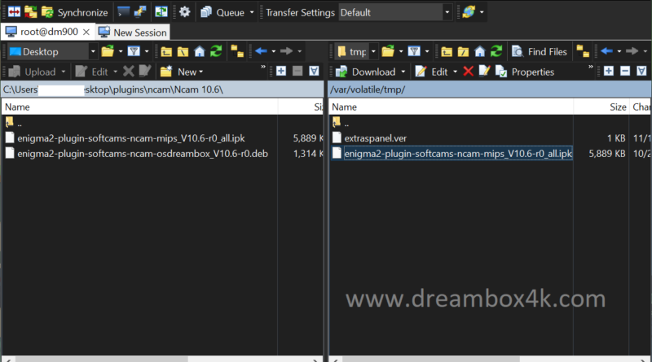Click Open Directory icon in remote panel
The image size is (652, 362).
[388, 51]
